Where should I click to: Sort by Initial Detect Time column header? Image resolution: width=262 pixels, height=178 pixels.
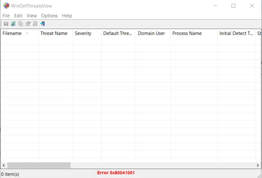coord(237,33)
